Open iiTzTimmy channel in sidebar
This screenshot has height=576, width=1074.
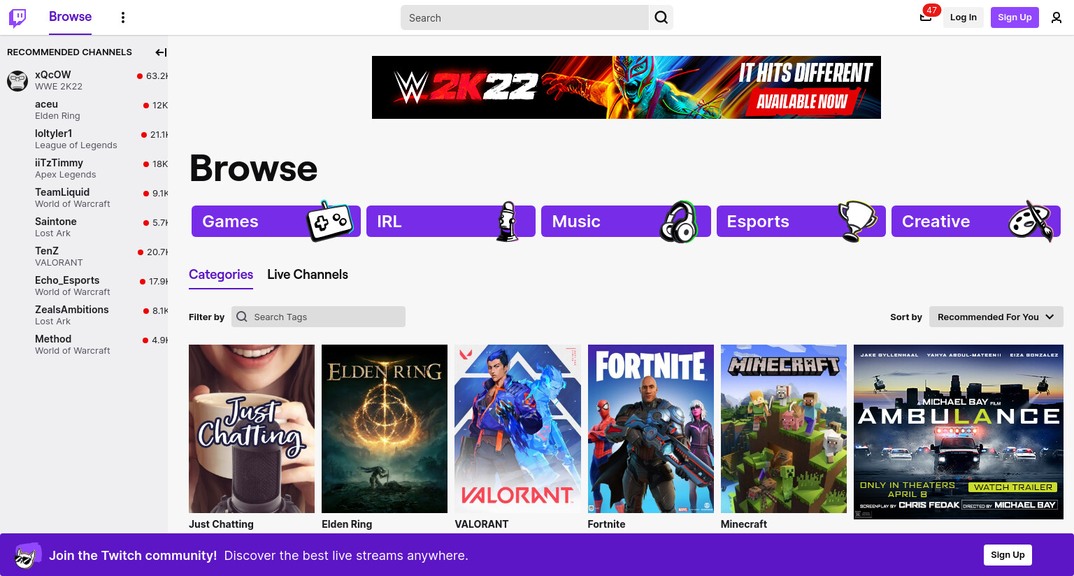pyautogui.click(x=84, y=168)
